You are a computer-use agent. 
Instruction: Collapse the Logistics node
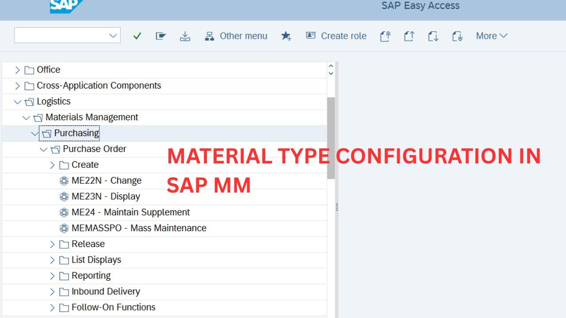click(x=17, y=102)
